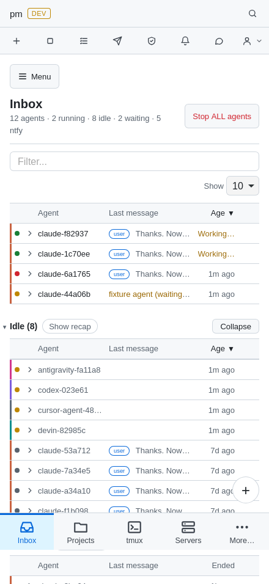Open the hamburger Menu button
269x584 pixels.
(34, 76)
